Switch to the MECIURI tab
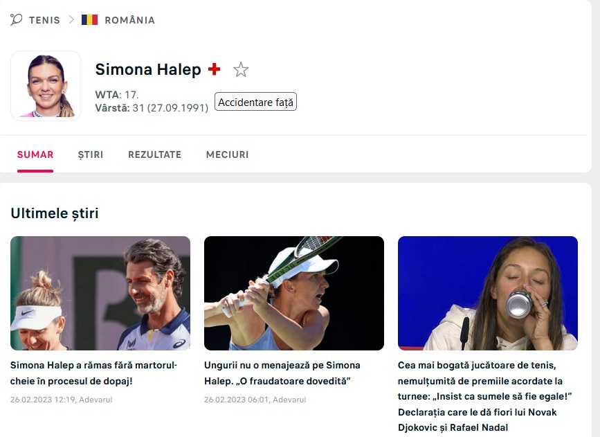 227,154
